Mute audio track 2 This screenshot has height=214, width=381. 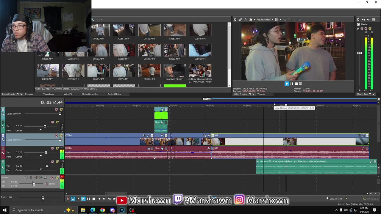(x=52, y=122)
